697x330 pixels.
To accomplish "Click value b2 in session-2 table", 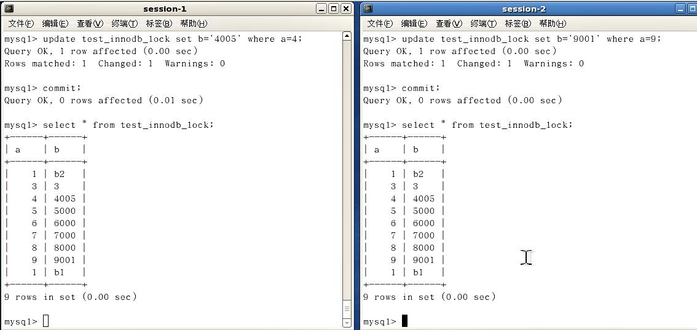I will coord(419,174).
